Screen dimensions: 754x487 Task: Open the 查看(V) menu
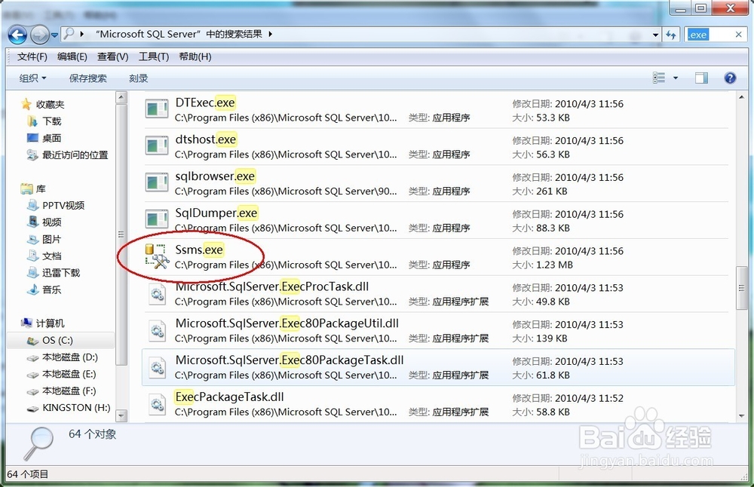pyautogui.click(x=112, y=57)
